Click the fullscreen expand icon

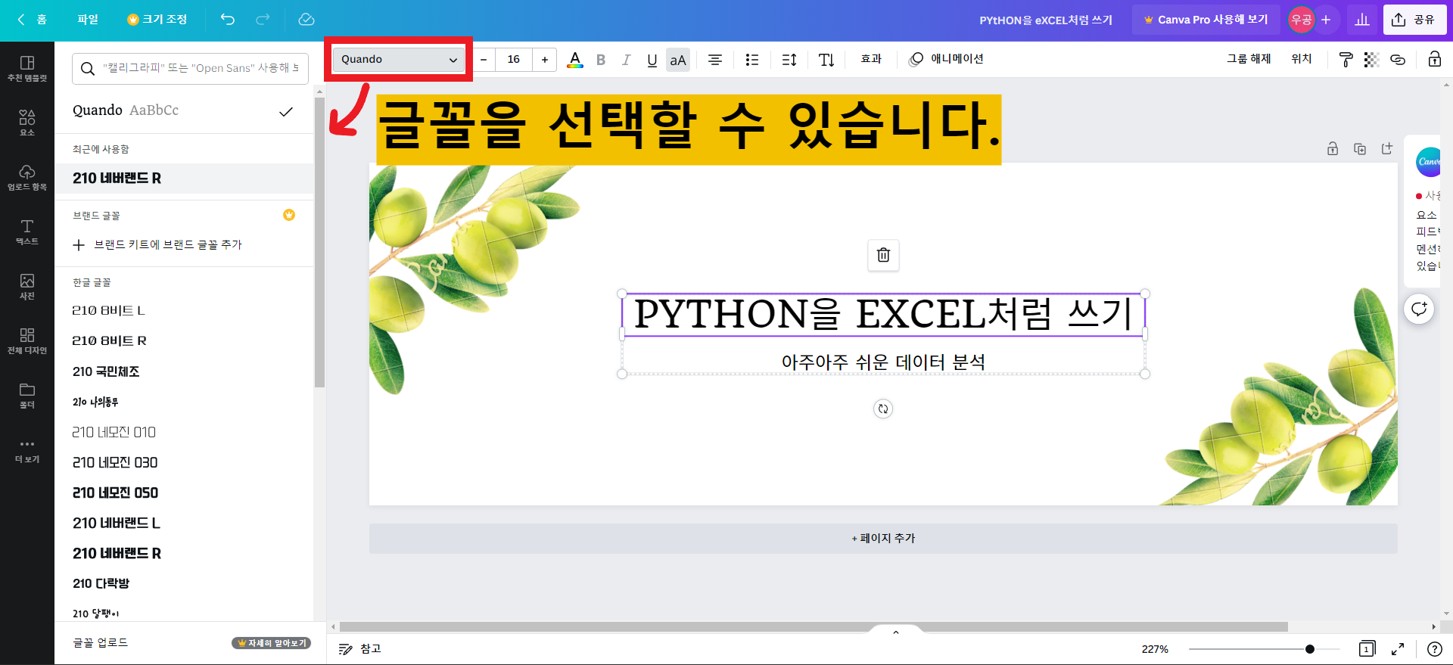coord(1398,649)
